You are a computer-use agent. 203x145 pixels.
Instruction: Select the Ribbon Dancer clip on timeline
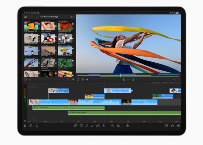click(117, 90)
